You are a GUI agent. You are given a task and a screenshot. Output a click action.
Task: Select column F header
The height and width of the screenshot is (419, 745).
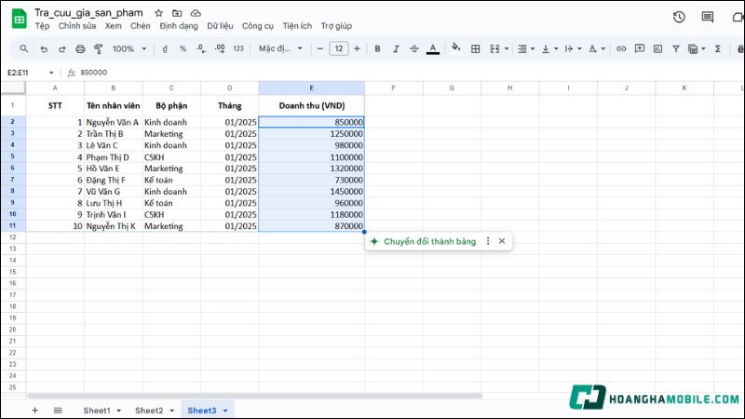[x=393, y=88]
